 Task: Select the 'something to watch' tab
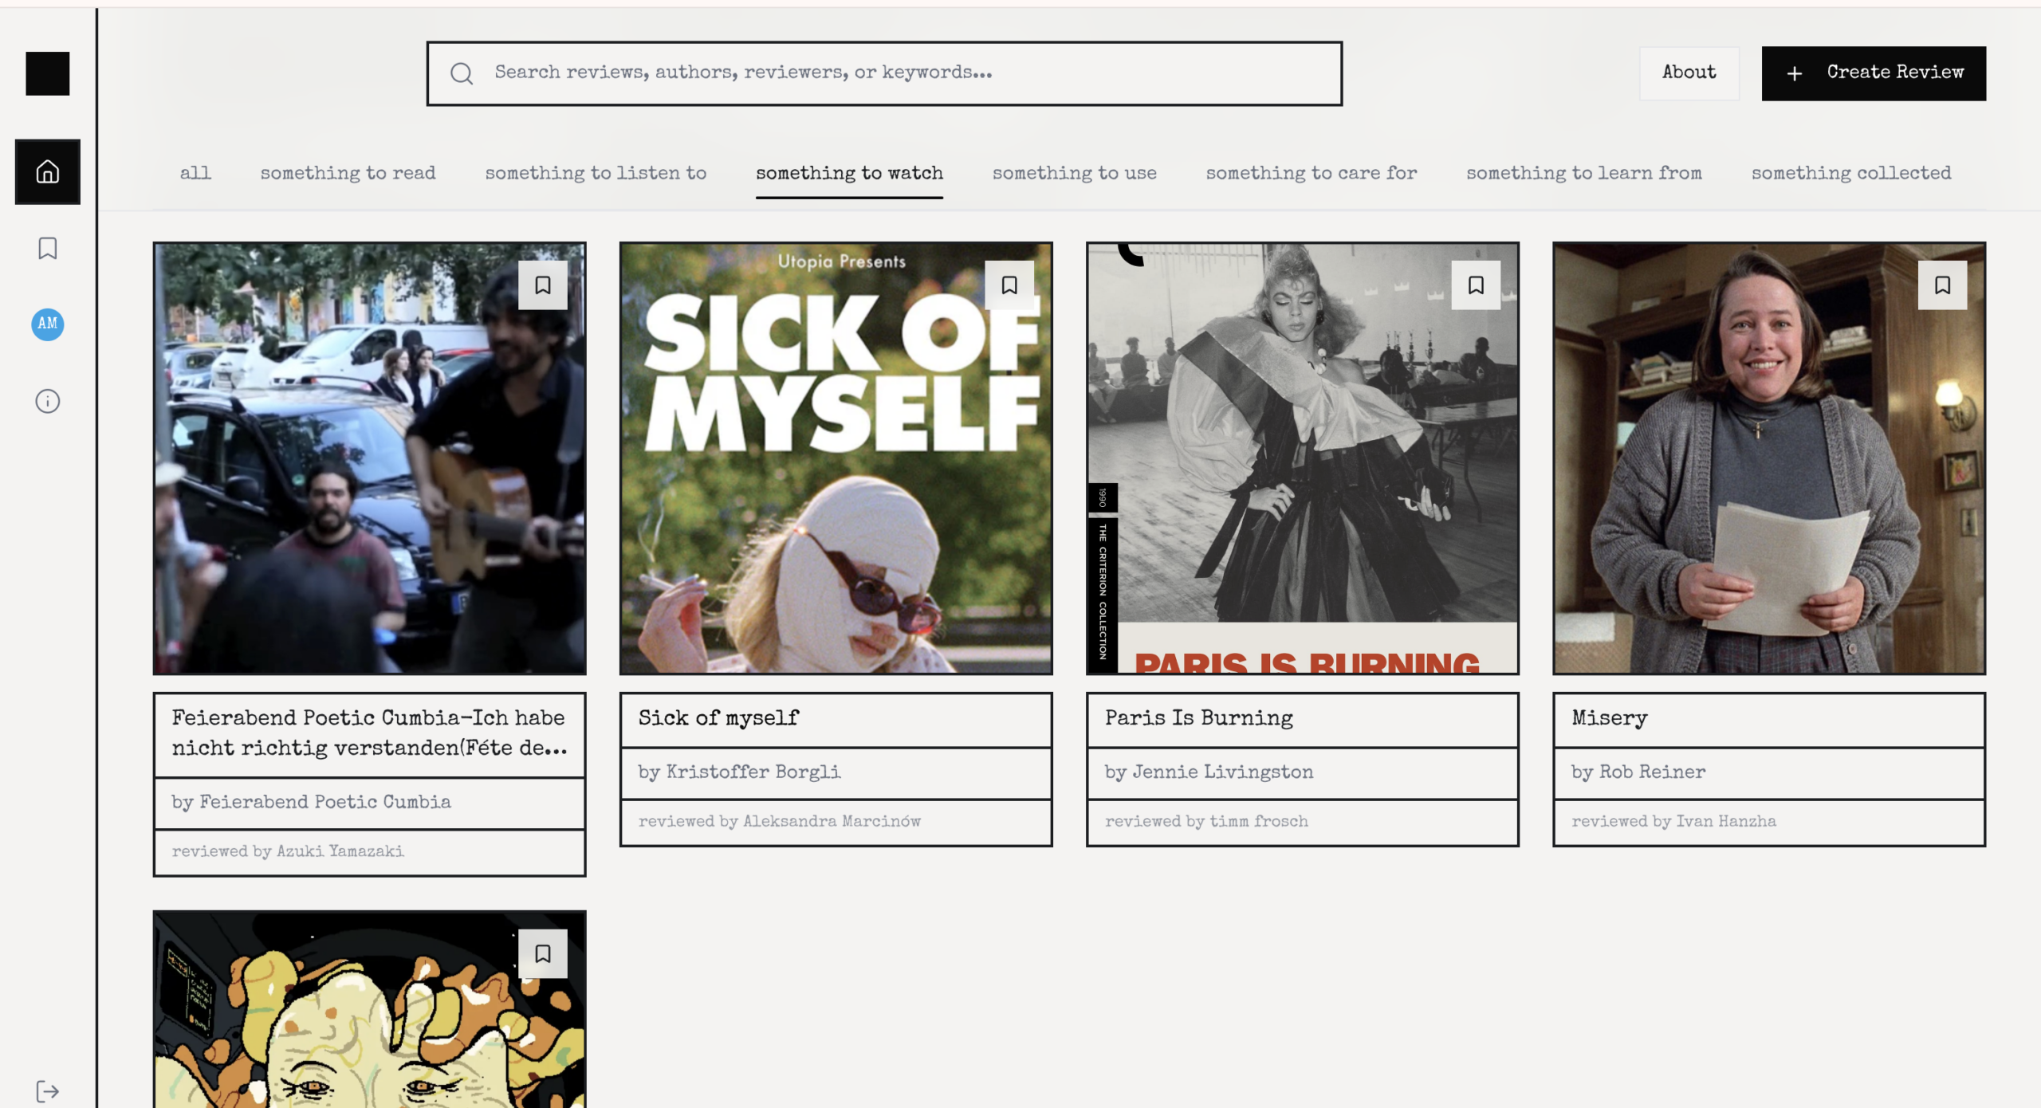[x=849, y=173]
